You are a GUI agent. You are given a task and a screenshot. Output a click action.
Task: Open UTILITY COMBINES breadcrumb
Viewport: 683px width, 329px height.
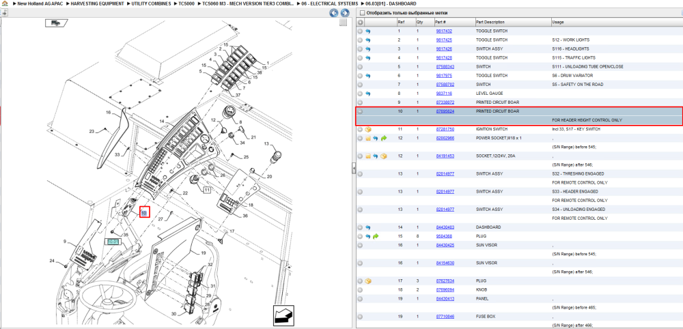[x=152, y=3]
